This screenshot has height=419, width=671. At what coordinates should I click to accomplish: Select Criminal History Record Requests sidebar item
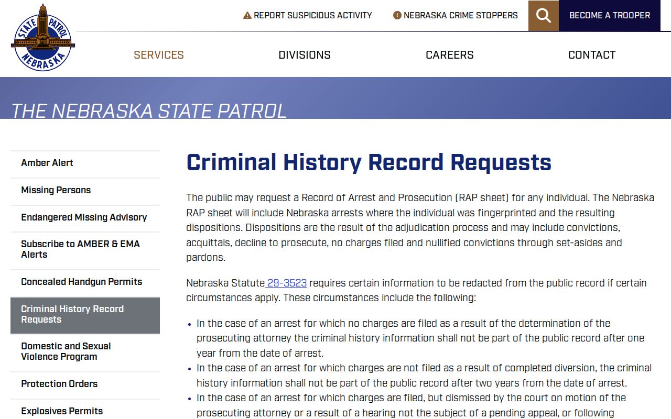click(x=85, y=315)
